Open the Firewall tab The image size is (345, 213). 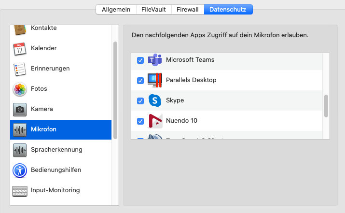[188, 10]
